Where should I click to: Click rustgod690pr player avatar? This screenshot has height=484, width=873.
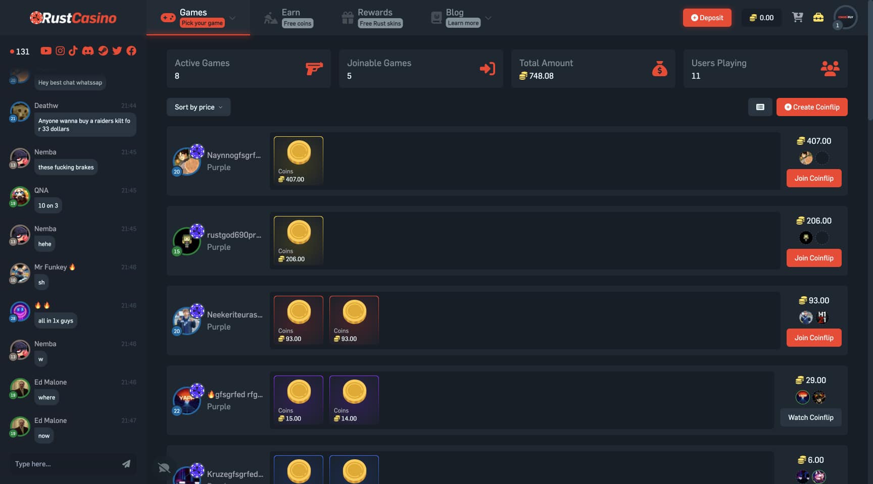[x=187, y=240]
